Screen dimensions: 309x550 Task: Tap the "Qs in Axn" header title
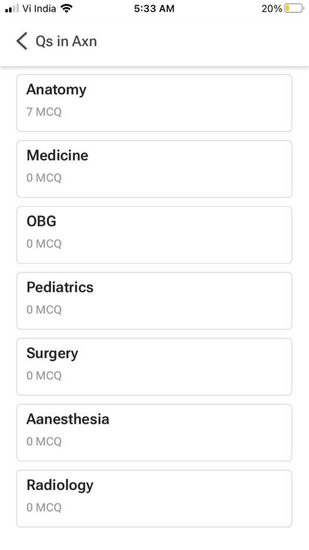point(66,41)
